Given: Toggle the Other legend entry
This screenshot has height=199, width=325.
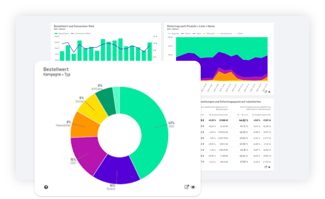Looking at the screenshot, I should [x=238, y=33].
